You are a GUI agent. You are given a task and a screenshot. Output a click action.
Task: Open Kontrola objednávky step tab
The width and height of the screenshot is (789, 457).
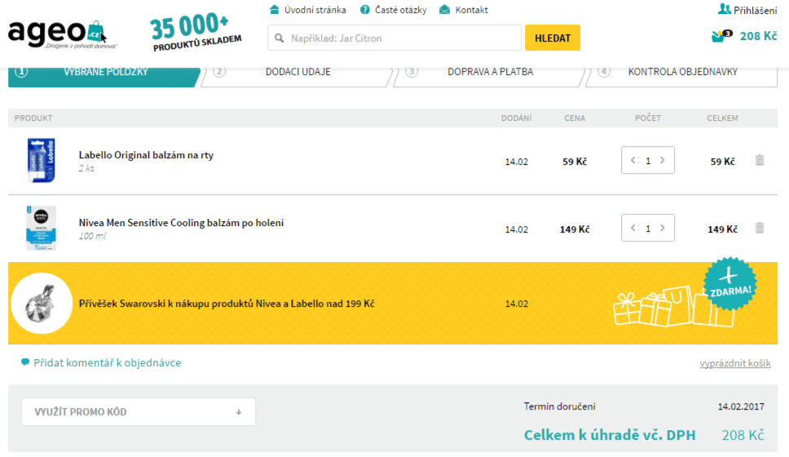682,72
